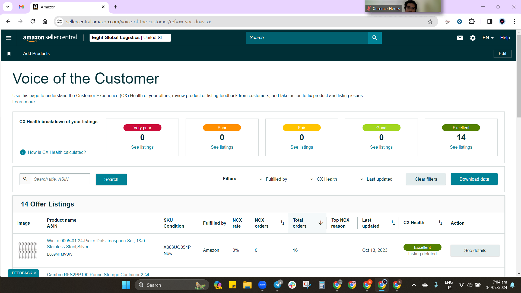The width and height of the screenshot is (521, 293).
Task: Click the Windows taskbar Search box
Action: [172, 285]
